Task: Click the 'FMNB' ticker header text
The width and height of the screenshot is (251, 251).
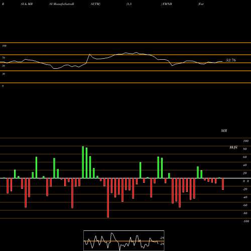Action: [167, 4]
